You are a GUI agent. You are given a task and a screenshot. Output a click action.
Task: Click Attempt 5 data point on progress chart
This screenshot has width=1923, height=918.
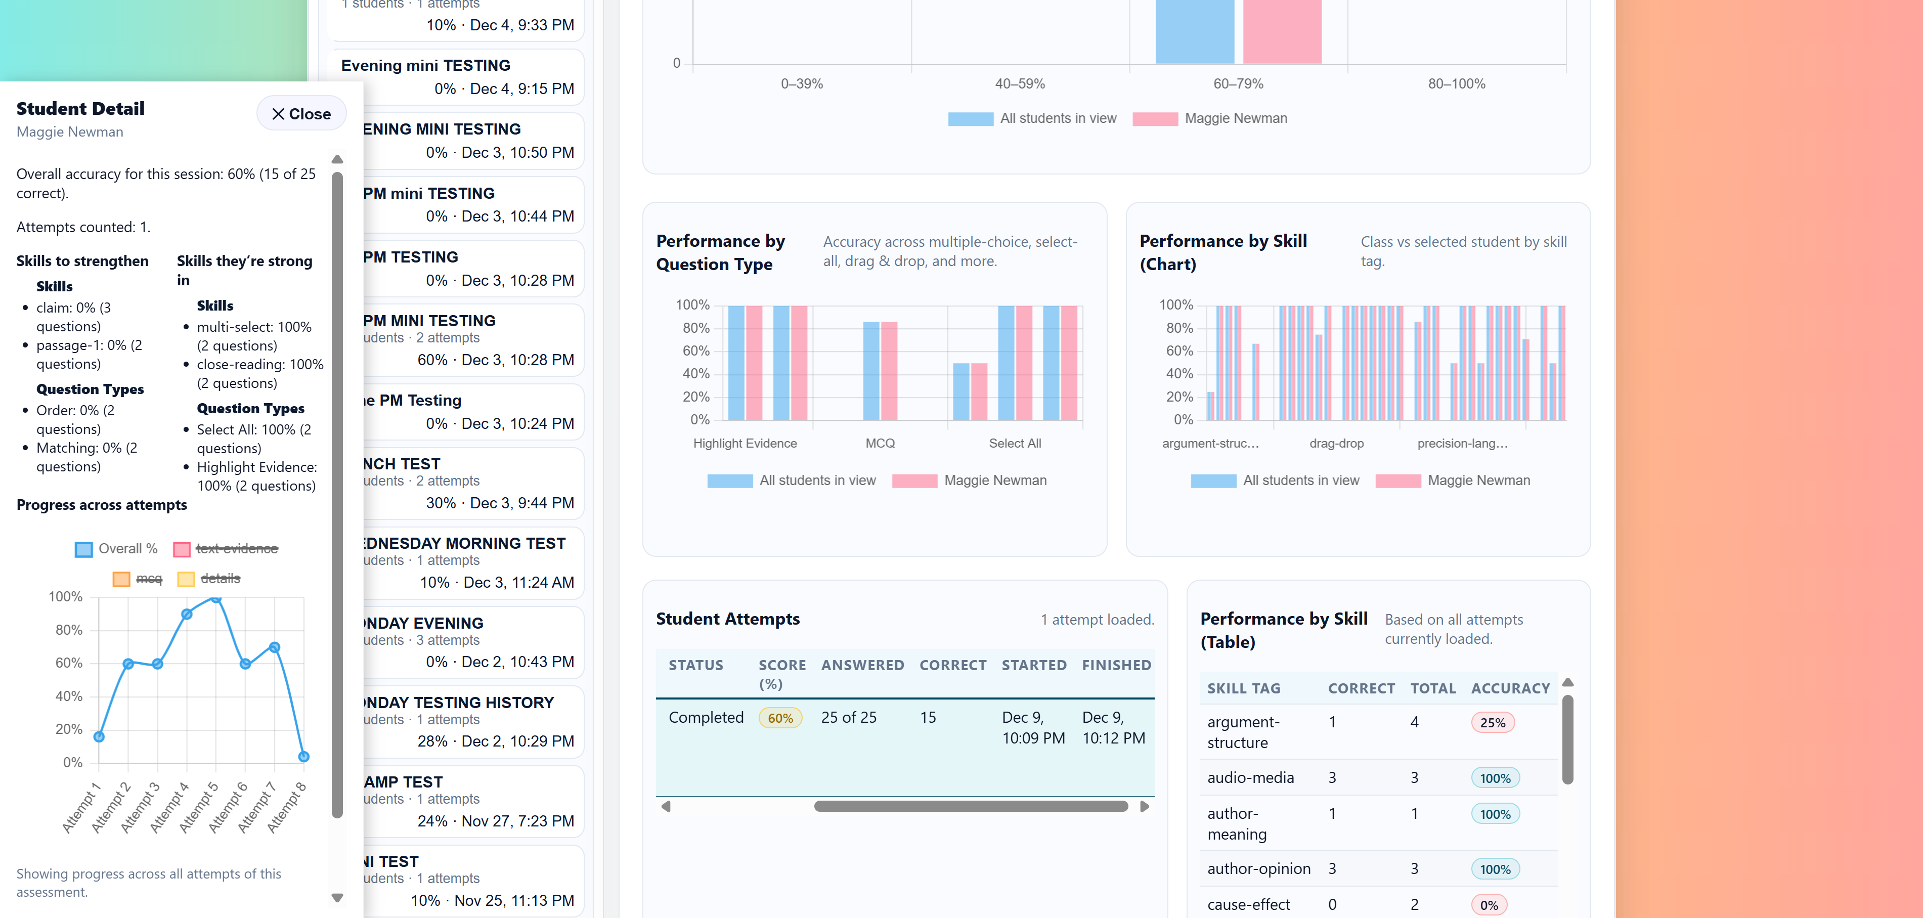(216, 598)
